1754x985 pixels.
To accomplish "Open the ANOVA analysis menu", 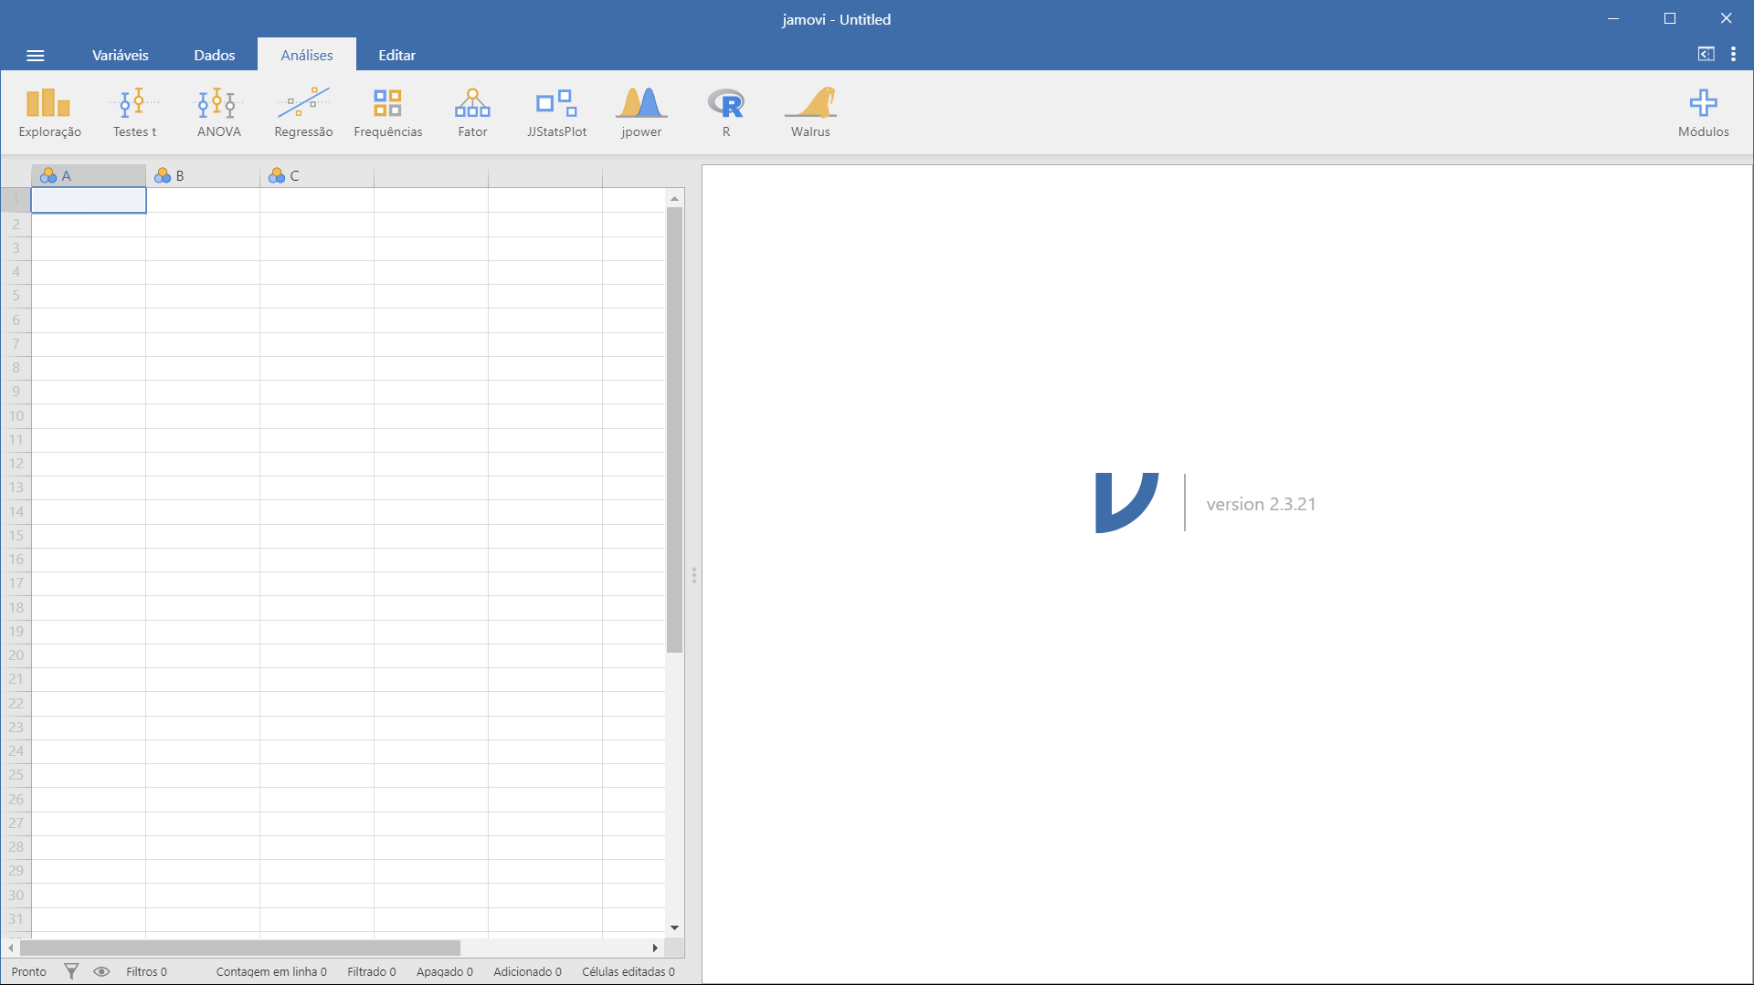I will (x=218, y=113).
